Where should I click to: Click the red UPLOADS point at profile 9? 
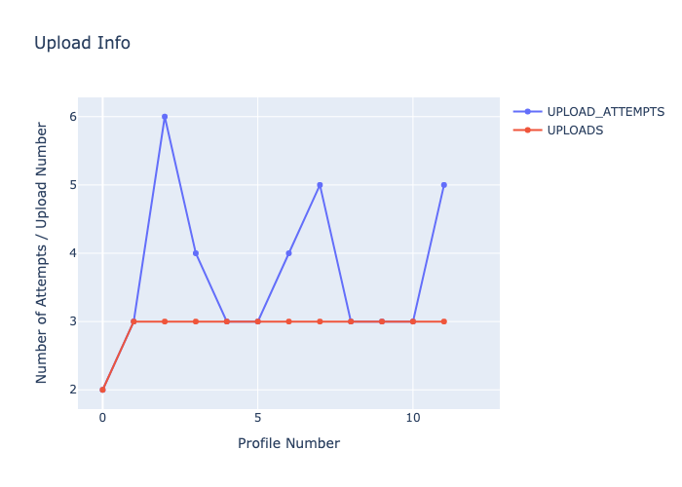pyautogui.click(x=382, y=321)
